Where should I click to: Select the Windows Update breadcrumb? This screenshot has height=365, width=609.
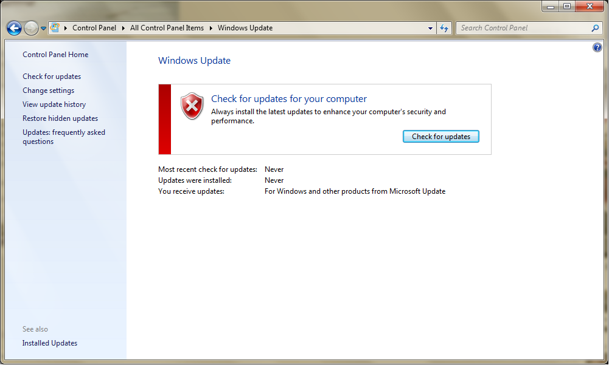point(245,28)
